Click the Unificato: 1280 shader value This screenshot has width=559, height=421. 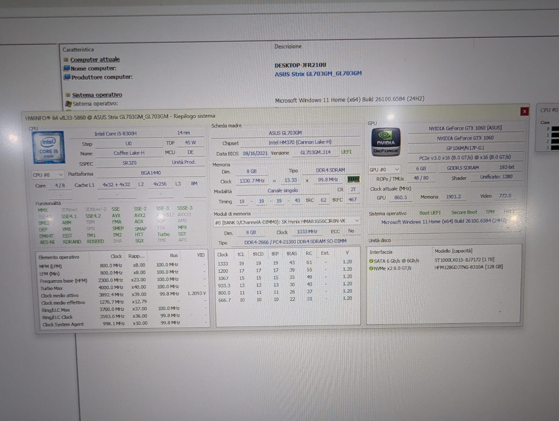(496, 177)
